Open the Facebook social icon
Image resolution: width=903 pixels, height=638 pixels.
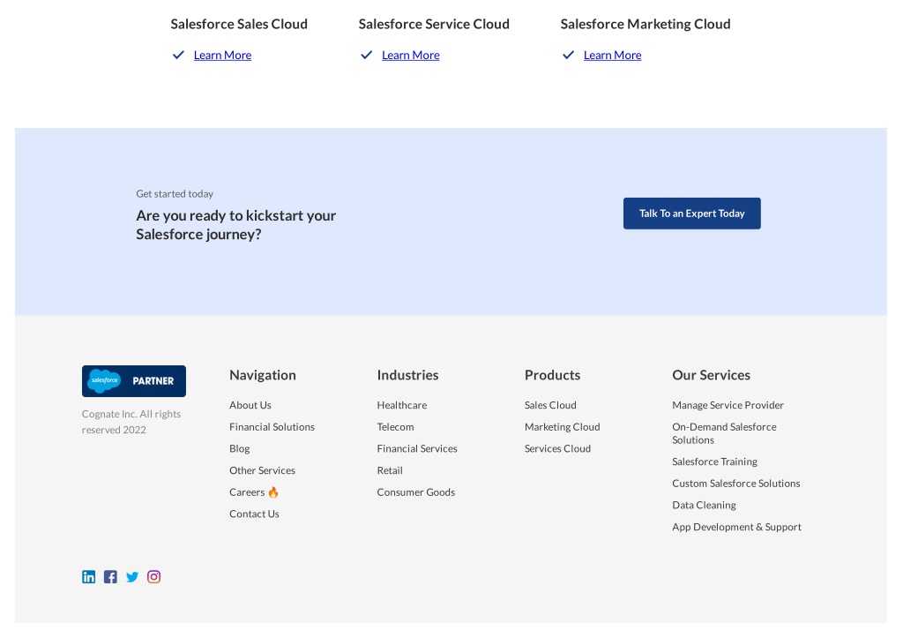110,577
